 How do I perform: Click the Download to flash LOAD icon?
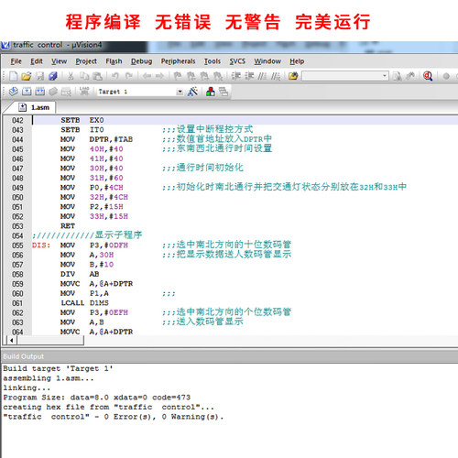click(84, 91)
